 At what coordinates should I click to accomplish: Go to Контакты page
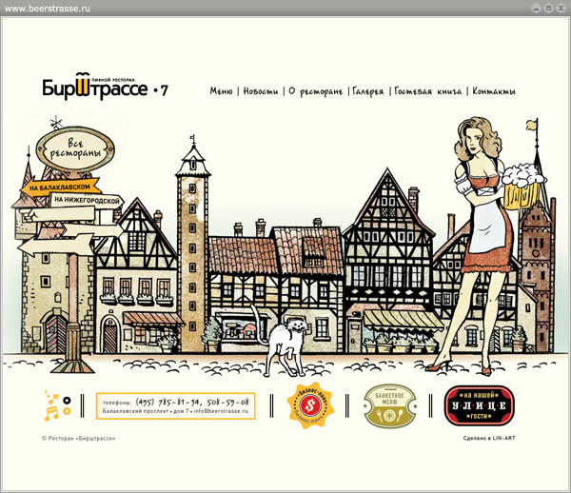tap(494, 91)
